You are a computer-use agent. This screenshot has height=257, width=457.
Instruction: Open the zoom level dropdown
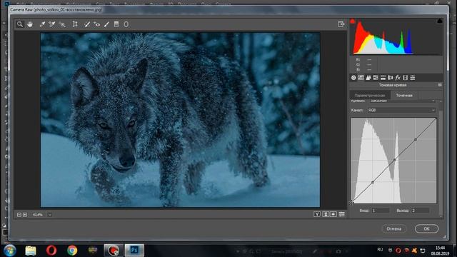[x=49, y=215]
